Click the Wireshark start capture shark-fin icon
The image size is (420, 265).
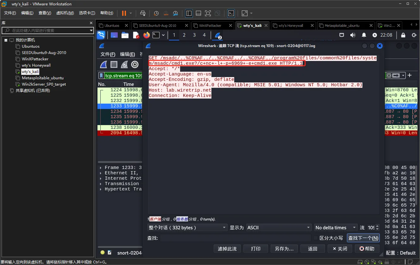pos(103,65)
